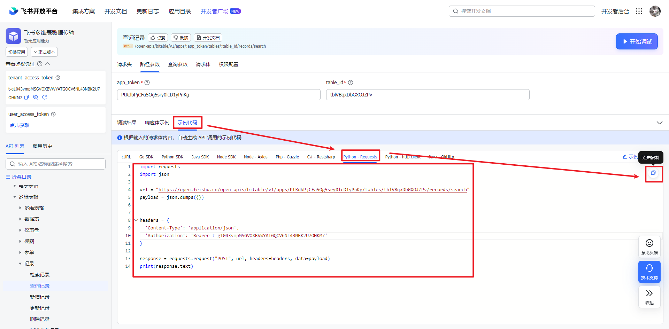Screen dimensions: 669x329
Task: Click help icon beside 查看鉴权凭证
Action: click(40, 64)
